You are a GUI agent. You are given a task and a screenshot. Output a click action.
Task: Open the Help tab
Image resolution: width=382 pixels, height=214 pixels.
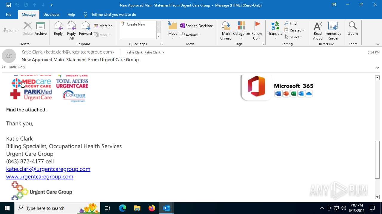[71, 14]
